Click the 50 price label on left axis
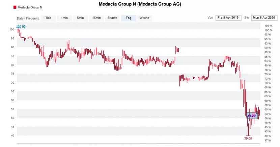The image size is (280, 147). tap(12, 118)
